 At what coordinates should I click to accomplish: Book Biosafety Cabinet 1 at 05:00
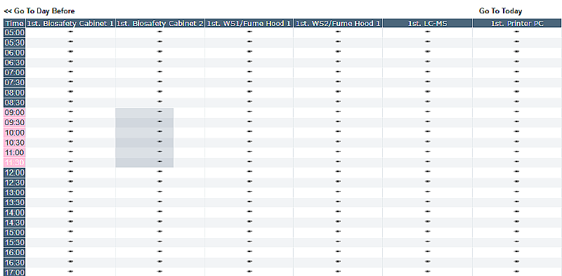[x=70, y=32]
